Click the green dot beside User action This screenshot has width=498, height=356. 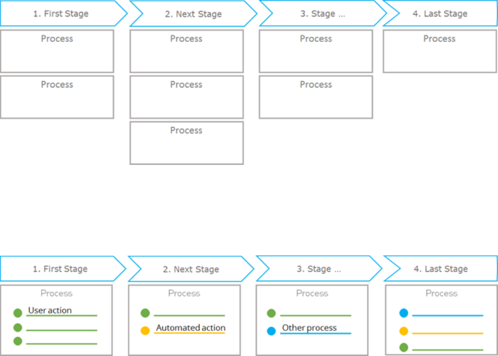coord(18,313)
